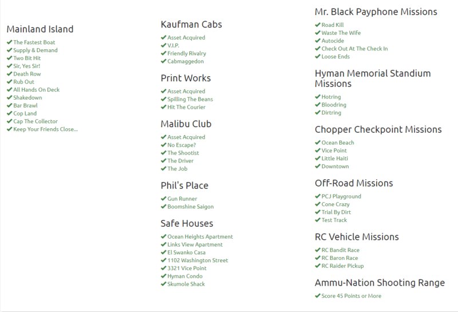Viewport: 458px width, 312px height.
Task: Open the Ocean Heights Apartment entry
Action: (200, 236)
